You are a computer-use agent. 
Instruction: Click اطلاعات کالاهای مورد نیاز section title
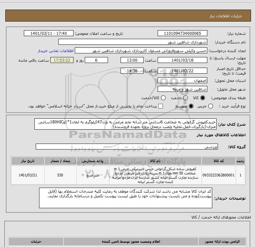(221, 135)
